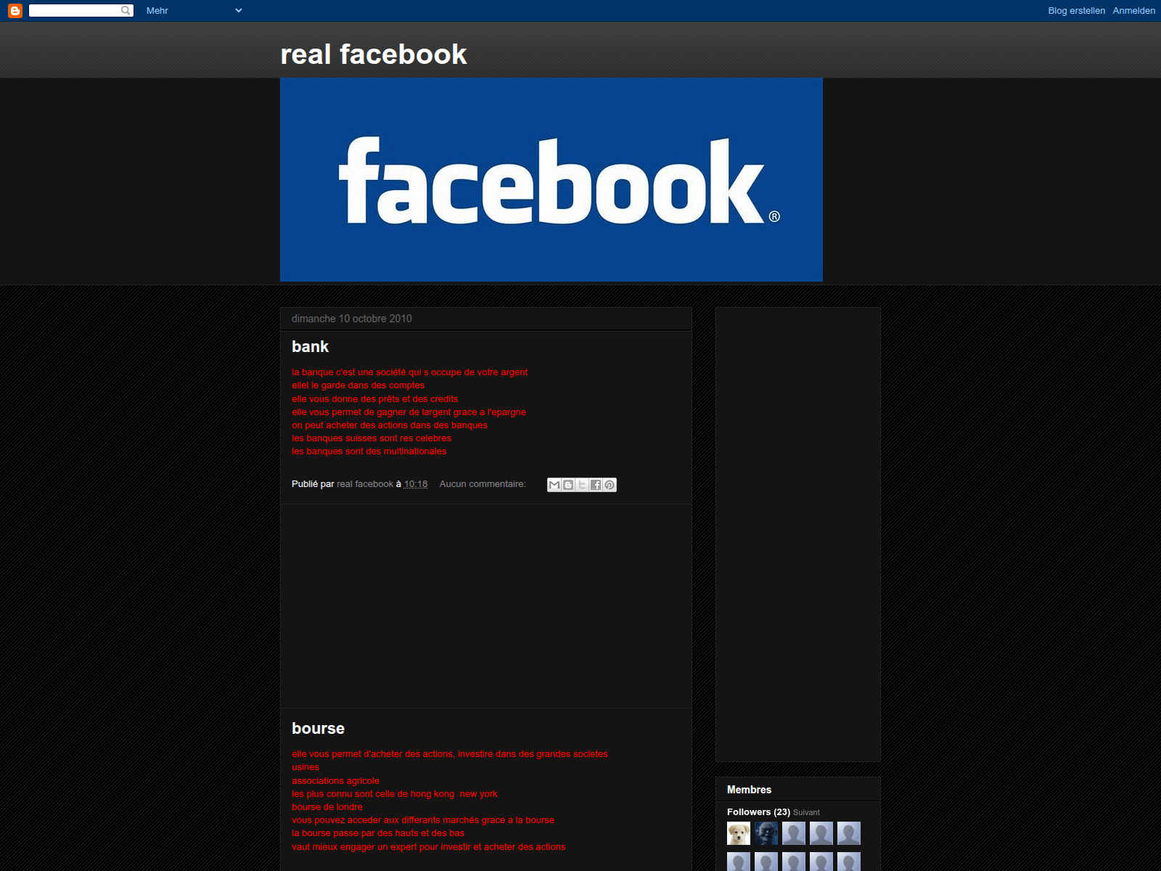Click the Anmelden link

point(1133,11)
